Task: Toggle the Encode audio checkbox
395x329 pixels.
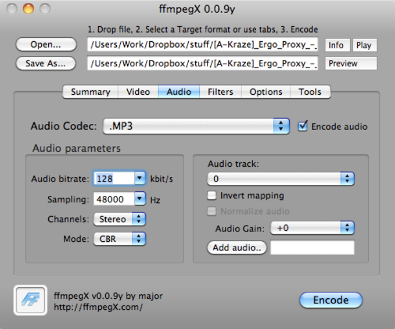Action: [302, 126]
